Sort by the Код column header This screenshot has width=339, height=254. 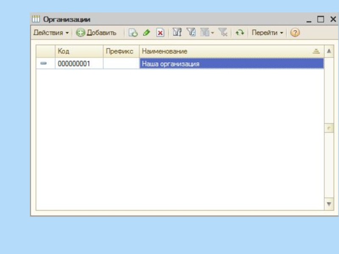tap(79, 51)
